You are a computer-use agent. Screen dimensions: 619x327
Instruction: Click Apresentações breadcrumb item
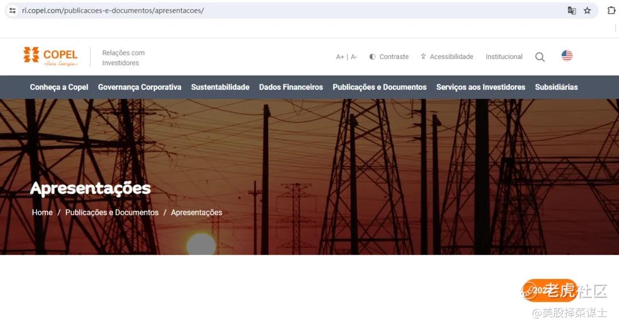197,212
